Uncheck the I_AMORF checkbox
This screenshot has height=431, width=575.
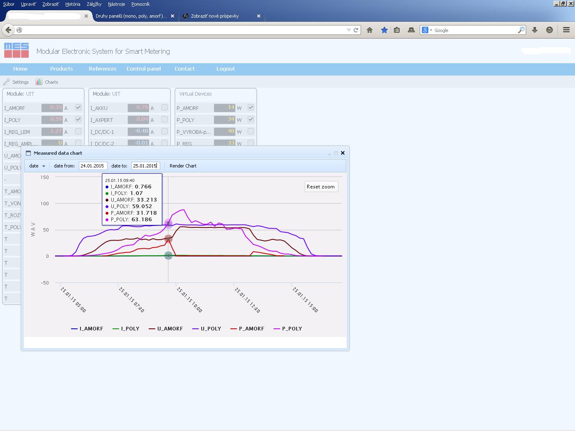tap(78, 108)
